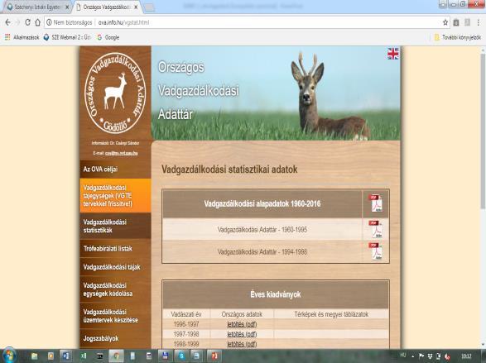Show site info next to Nem biztonságos

tap(49, 22)
